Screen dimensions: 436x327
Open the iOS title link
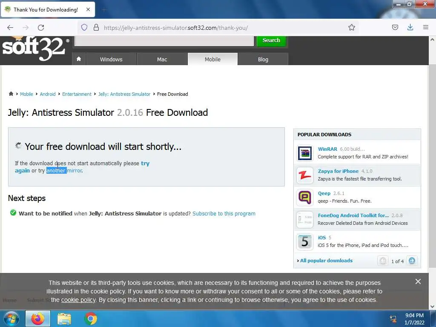click(x=322, y=238)
